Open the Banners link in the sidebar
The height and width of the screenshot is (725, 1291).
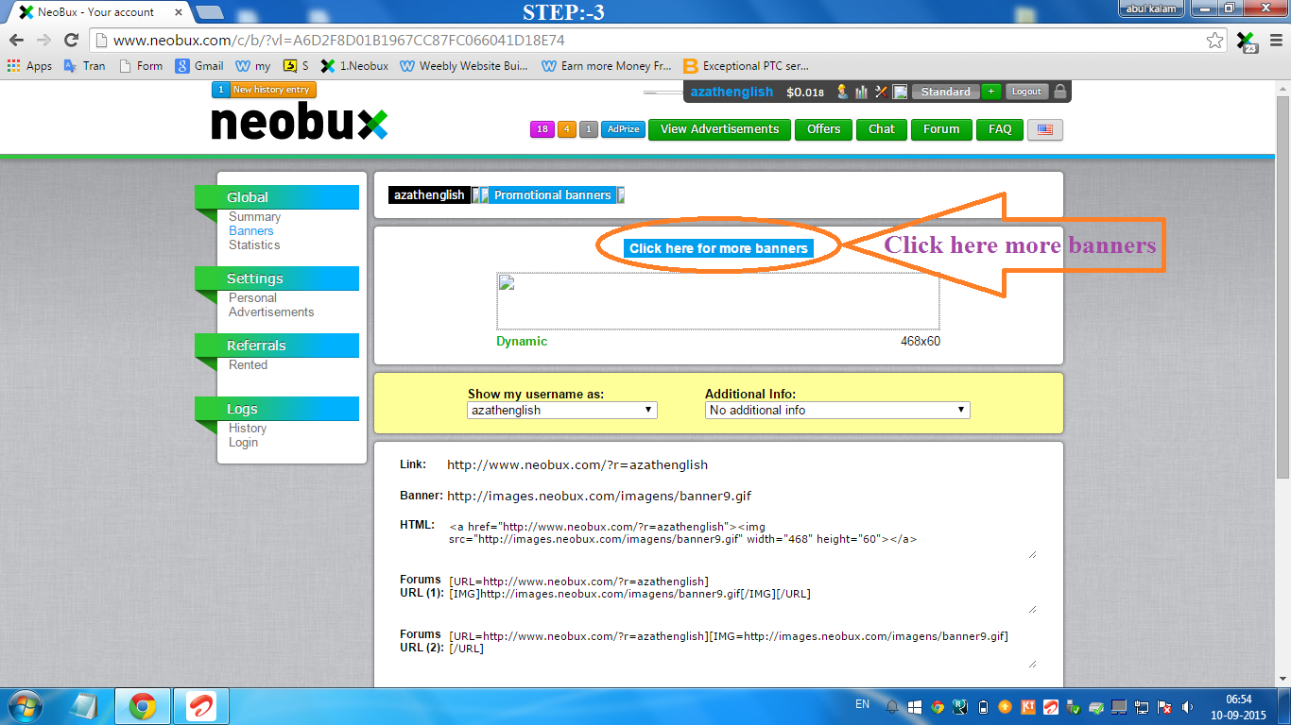point(250,230)
